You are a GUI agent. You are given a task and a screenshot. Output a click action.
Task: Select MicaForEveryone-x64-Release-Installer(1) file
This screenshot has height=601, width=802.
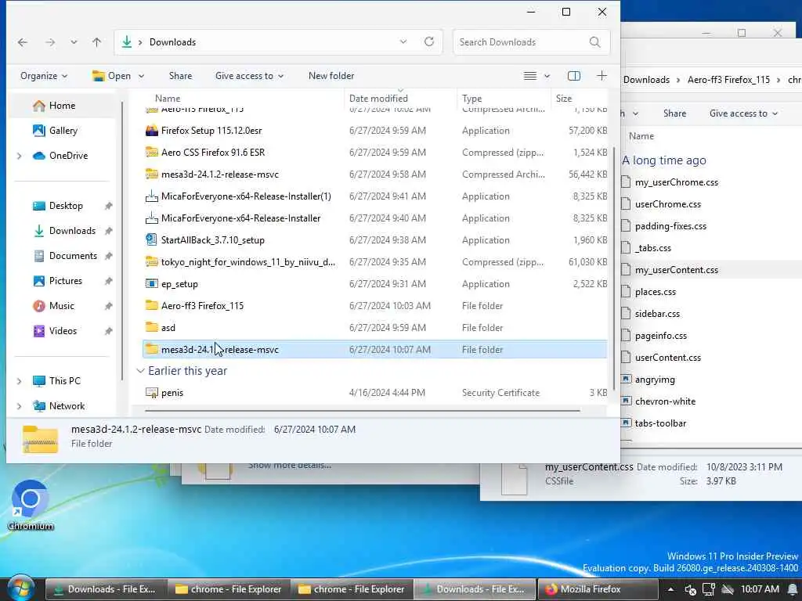pos(246,196)
